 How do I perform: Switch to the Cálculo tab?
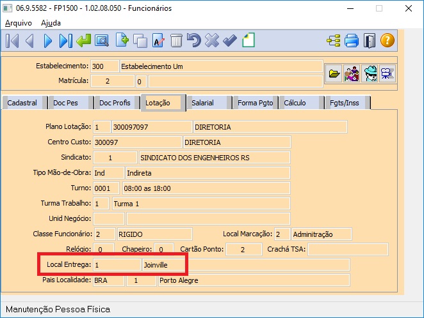pos(302,103)
